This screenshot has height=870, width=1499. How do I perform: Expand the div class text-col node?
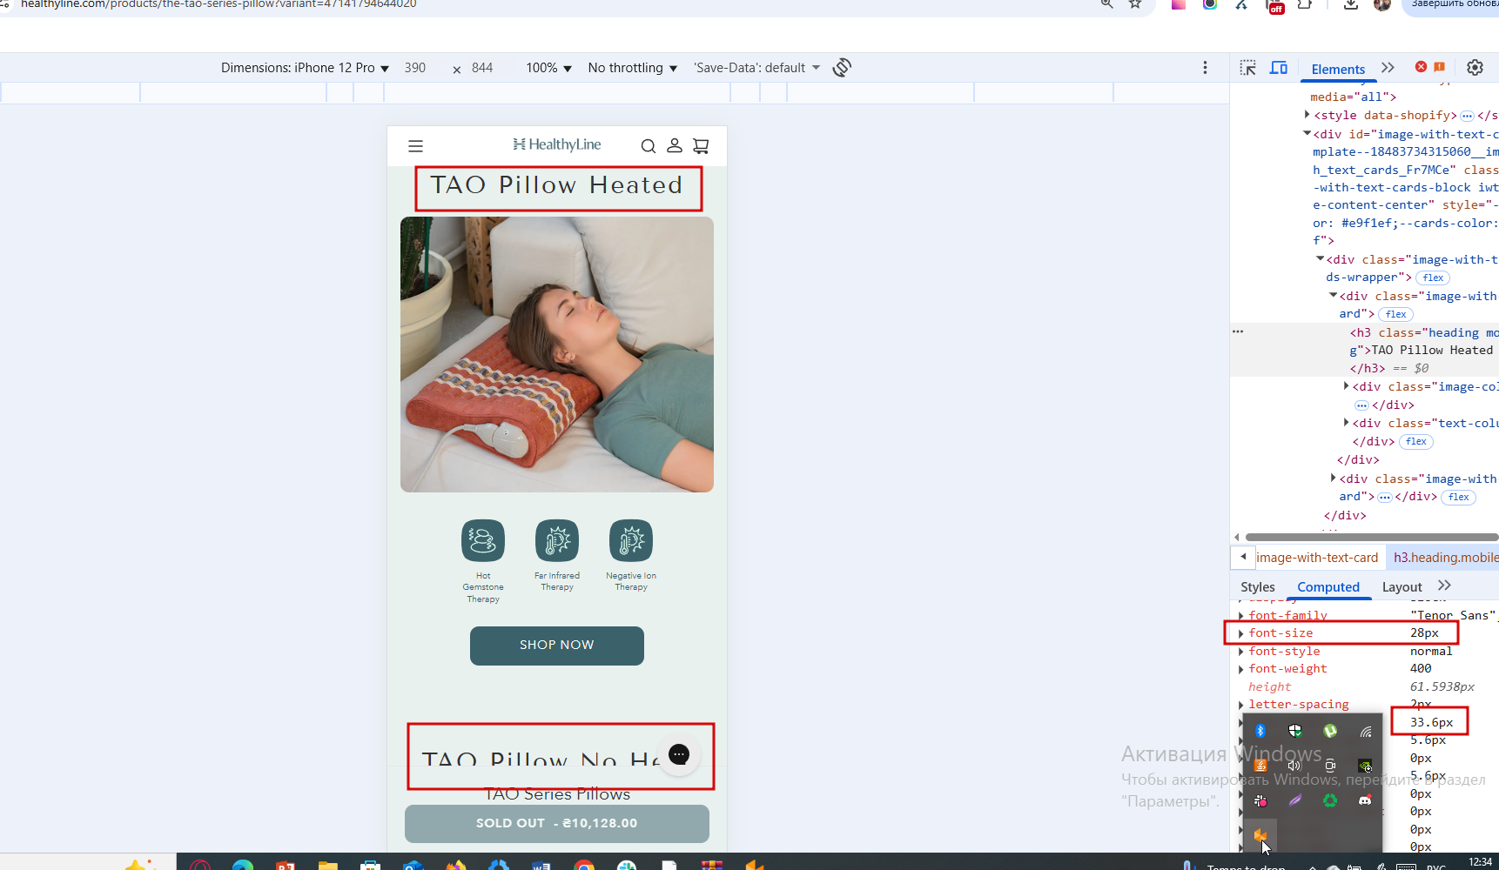[x=1347, y=423]
